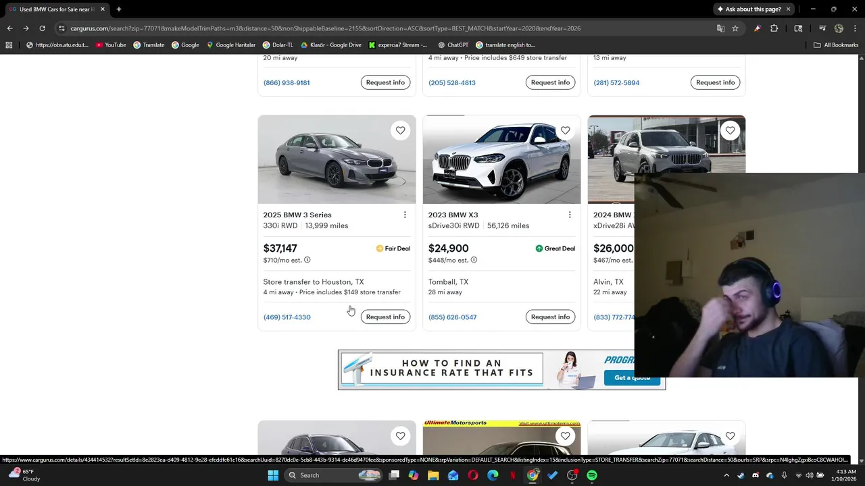Go forward in browser history
Viewport: 865px width, 486px height.
[x=26, y=28]
